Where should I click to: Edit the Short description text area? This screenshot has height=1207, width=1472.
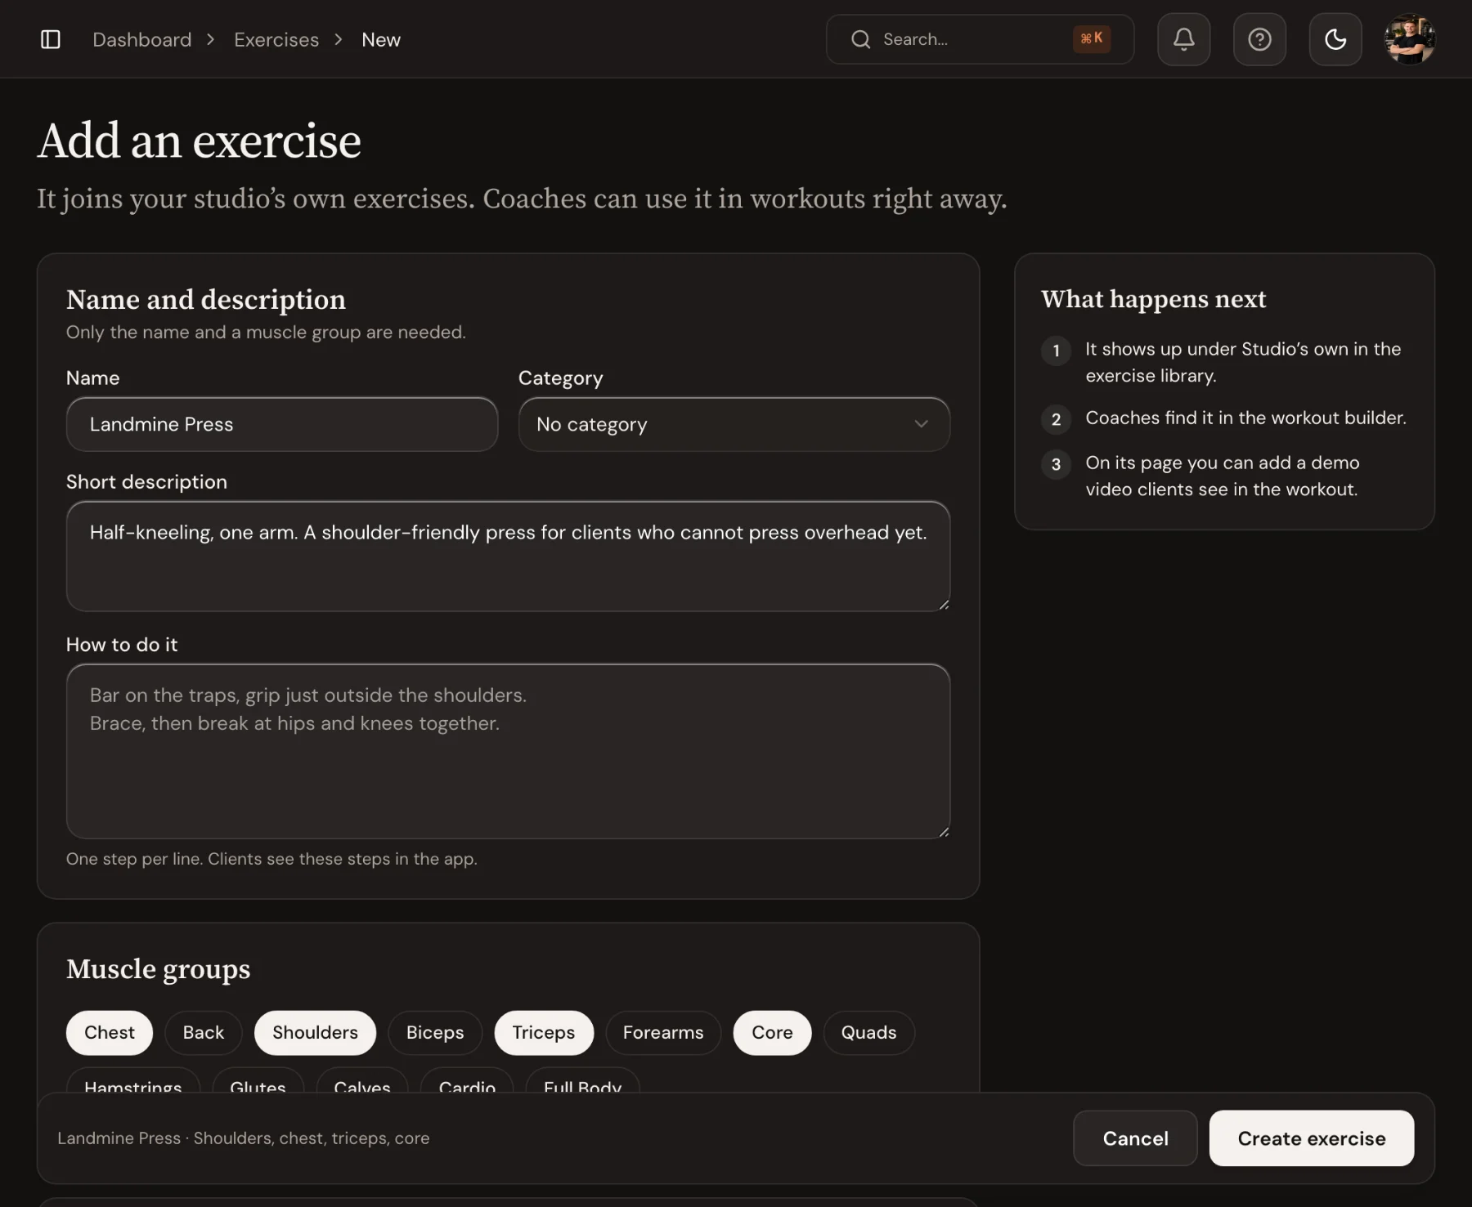[508, 557]
